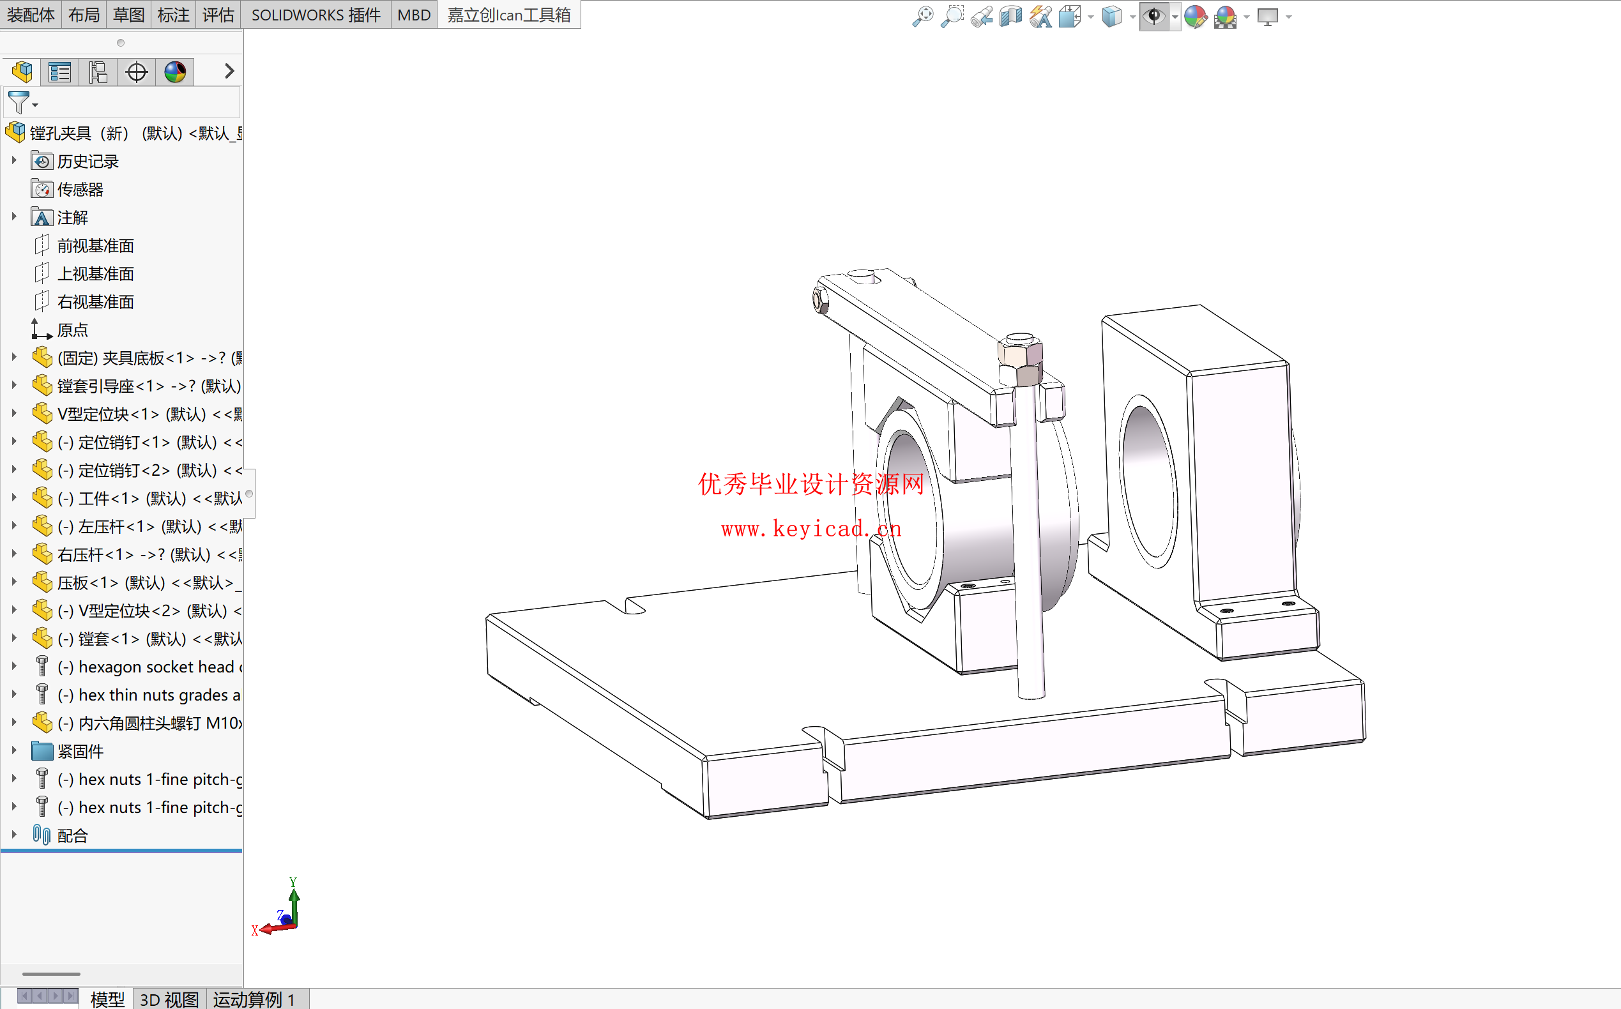The image size is (1621, 1009).
Task: Select the root assembly 镗孔夹具（新）
Action: (122, 133)
